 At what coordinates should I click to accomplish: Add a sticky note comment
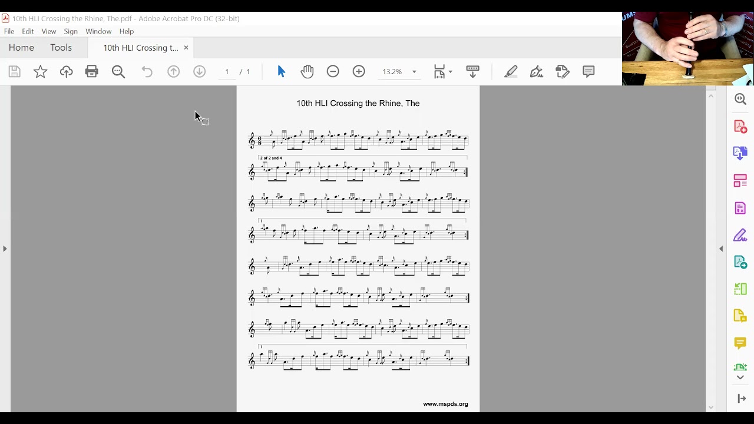click(588, 71)
